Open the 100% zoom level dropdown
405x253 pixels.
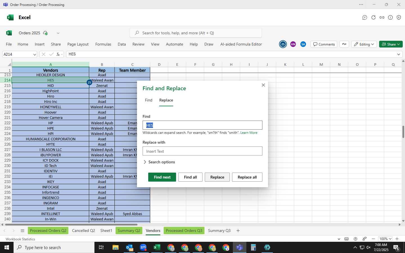(385, 239)
